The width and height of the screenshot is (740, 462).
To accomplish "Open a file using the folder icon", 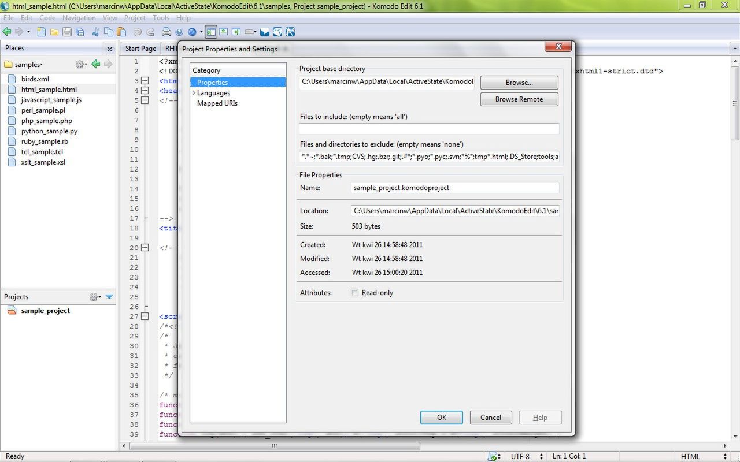I will (x=54, y=32).
